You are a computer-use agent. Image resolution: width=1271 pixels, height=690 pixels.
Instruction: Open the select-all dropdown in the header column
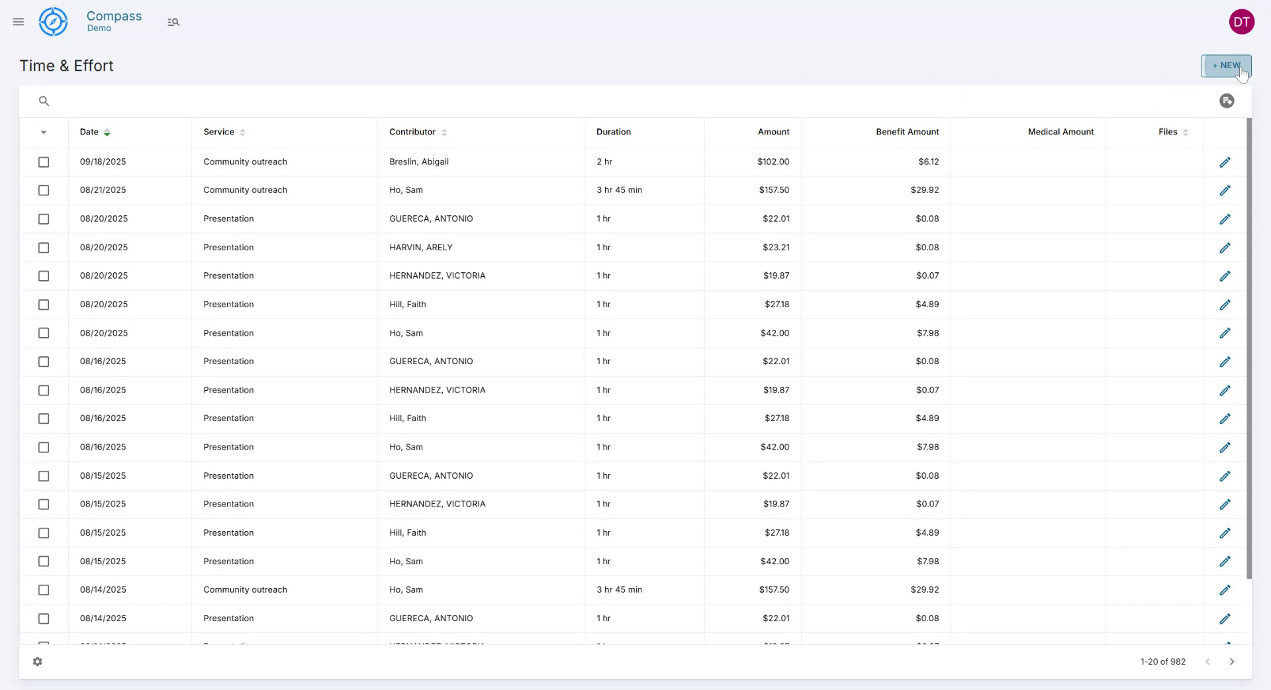(x=44, y=132)
